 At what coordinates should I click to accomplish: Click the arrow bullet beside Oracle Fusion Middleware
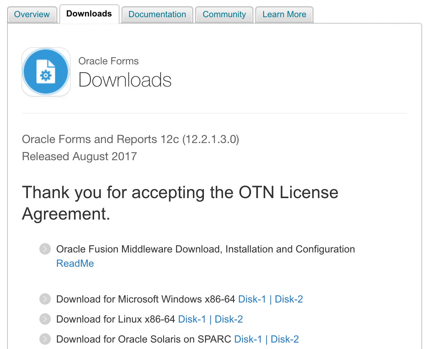pyautogui.click(x=45, y=249)
